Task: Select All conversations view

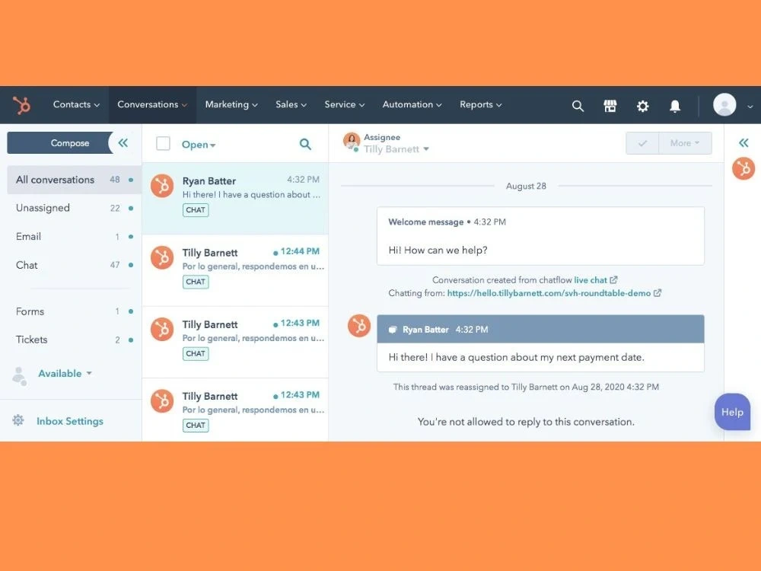Action: 75,180
